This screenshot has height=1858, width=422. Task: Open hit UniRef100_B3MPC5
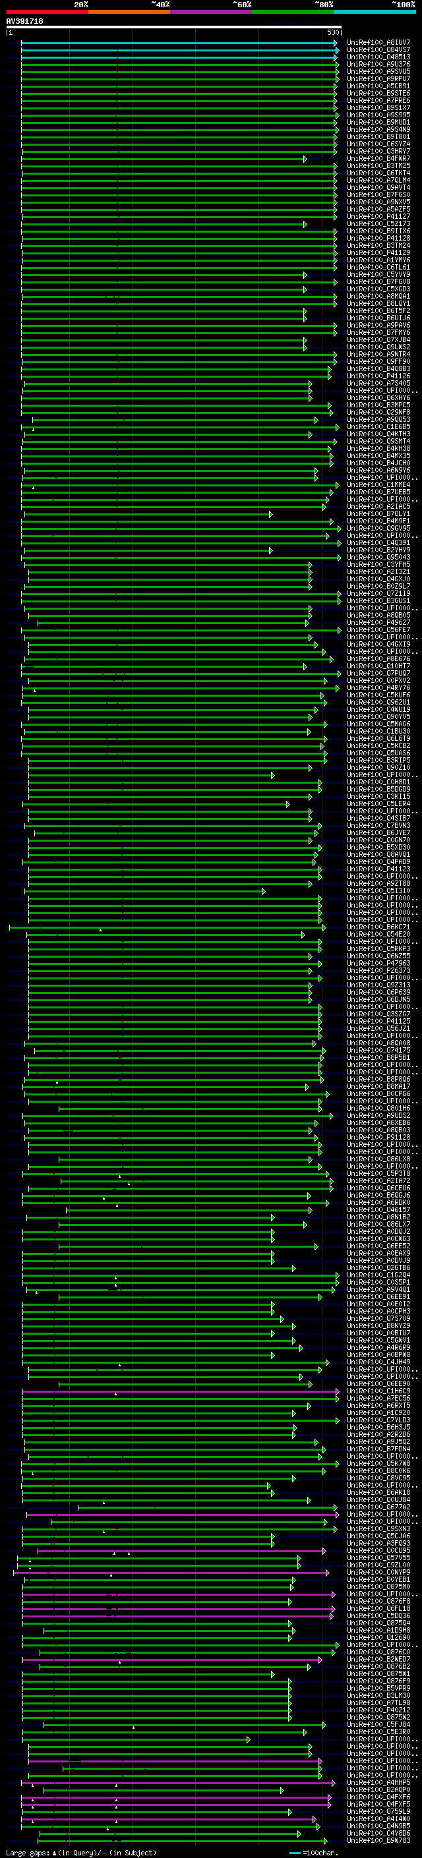pyautogui.click(x=378, y=405)
